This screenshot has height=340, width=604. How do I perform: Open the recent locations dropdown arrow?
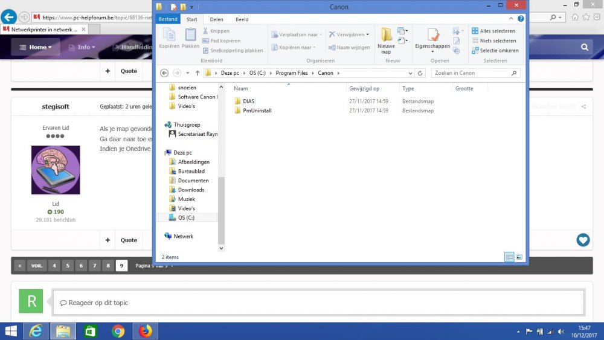tap(187, 73)
